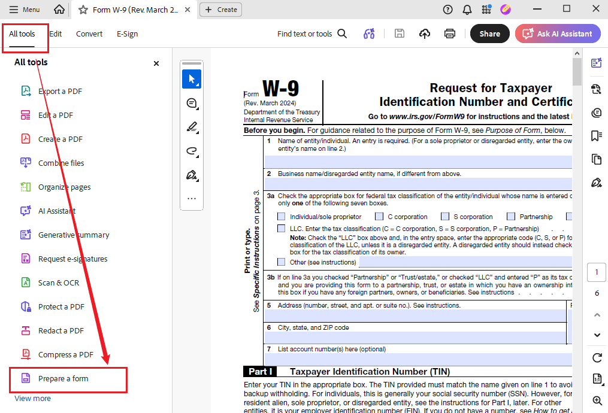Screen dimensions: 608x413
Task: Open the Highlight pen tool dropdown
Action: pyautogui.click(x=192, y=127)
